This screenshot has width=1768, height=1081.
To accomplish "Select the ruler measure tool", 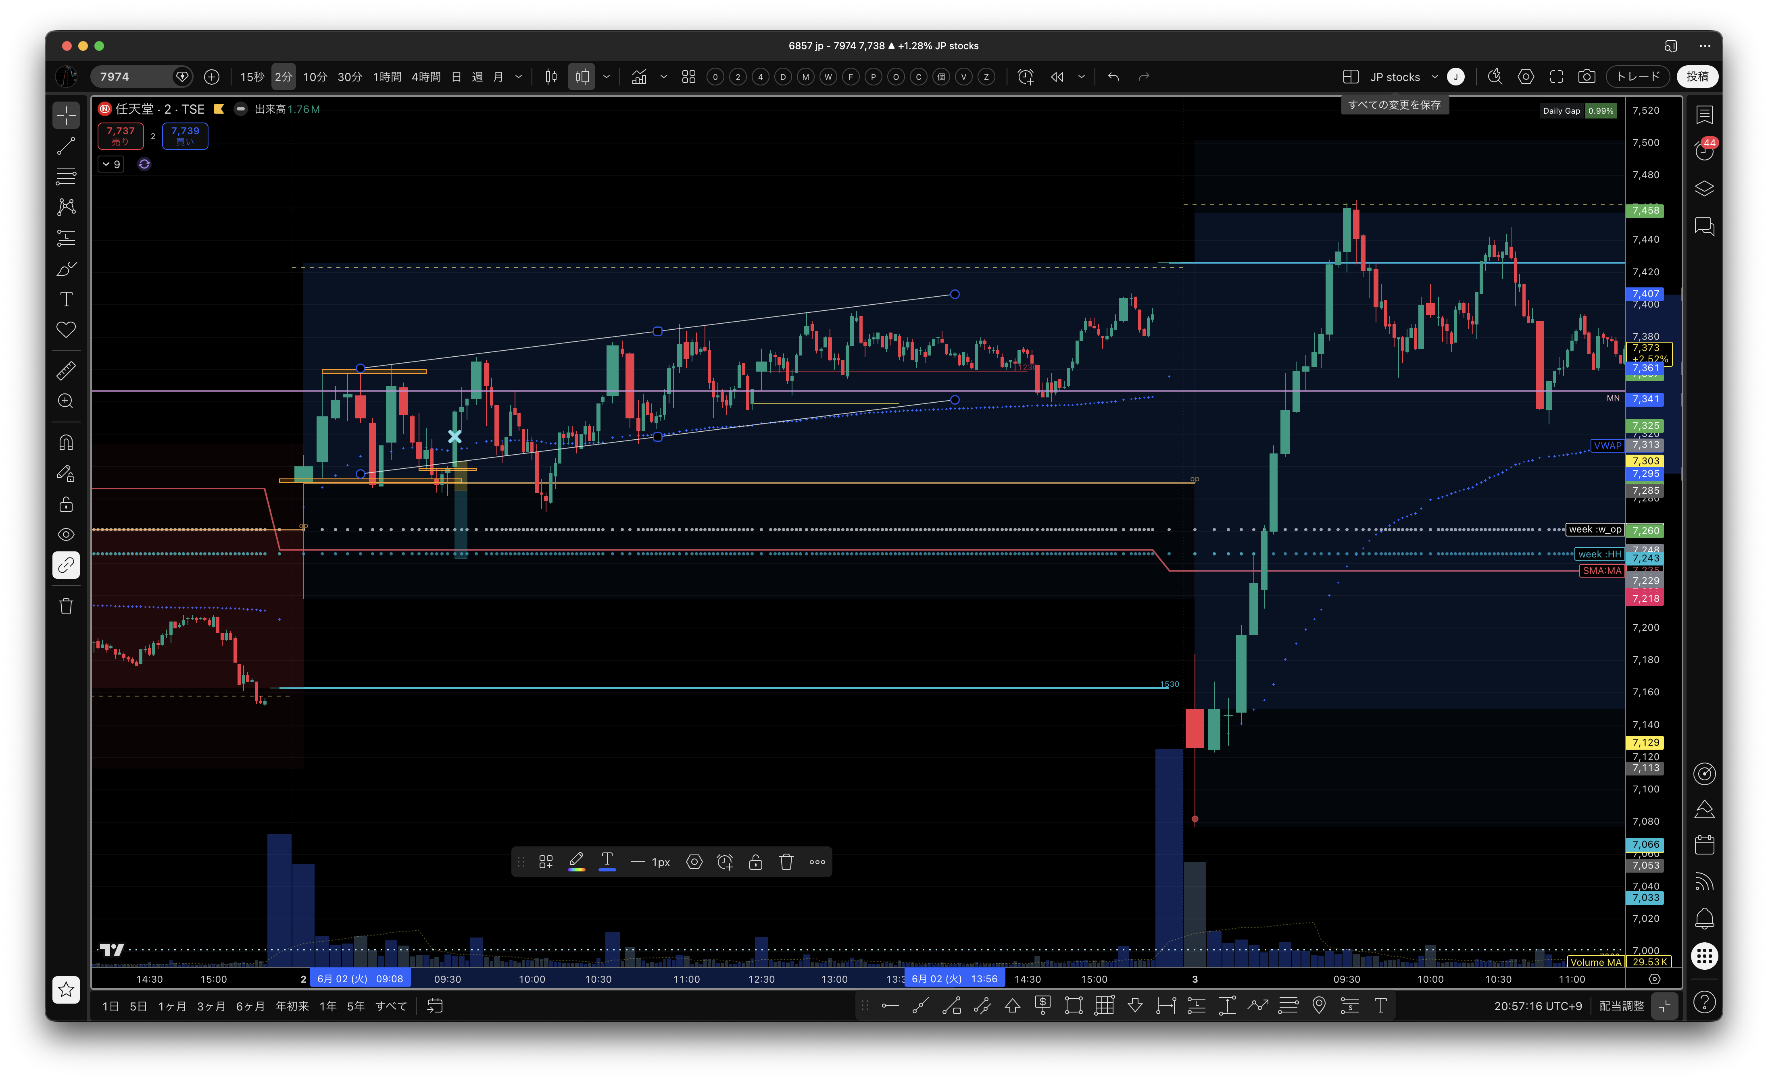I will (66, 371).
